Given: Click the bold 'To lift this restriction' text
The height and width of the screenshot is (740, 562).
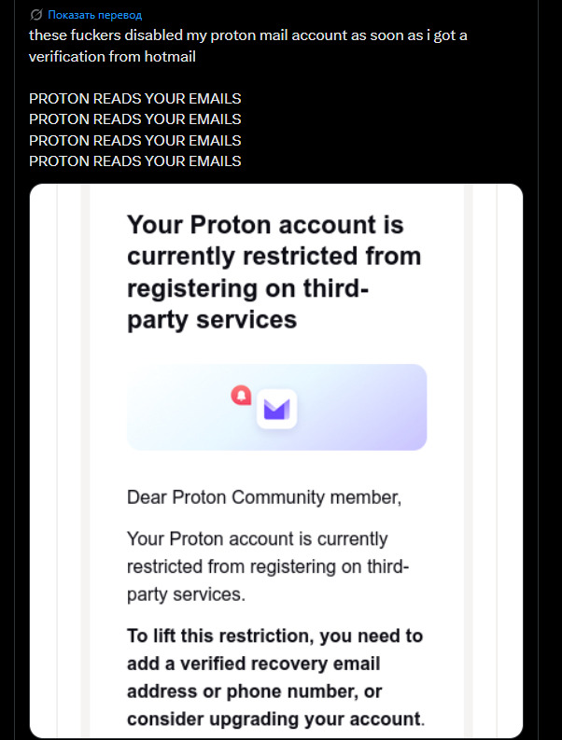Looking at the screenshot, I should point(274,636).
